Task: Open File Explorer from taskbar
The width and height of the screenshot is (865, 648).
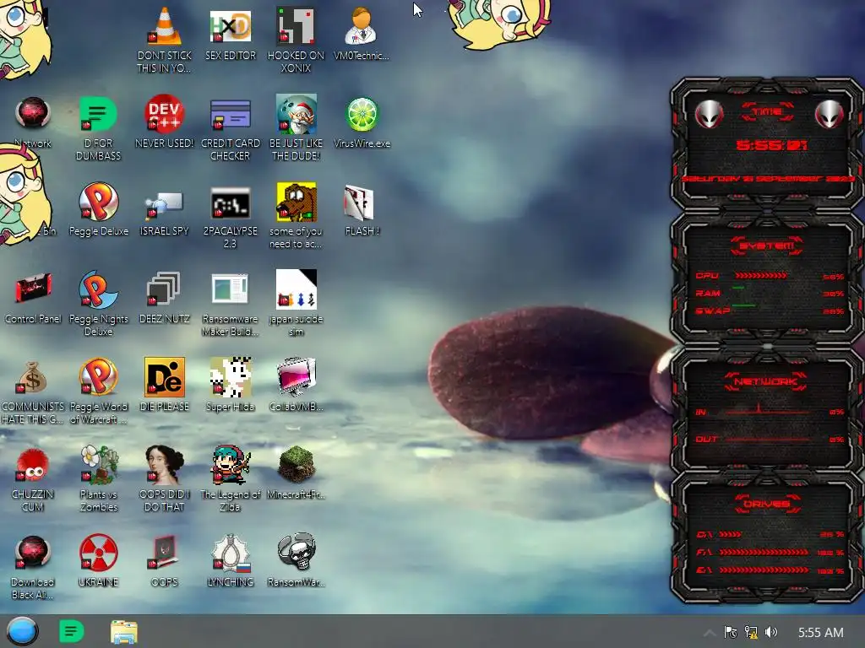Action: click(x=123, y=631)
